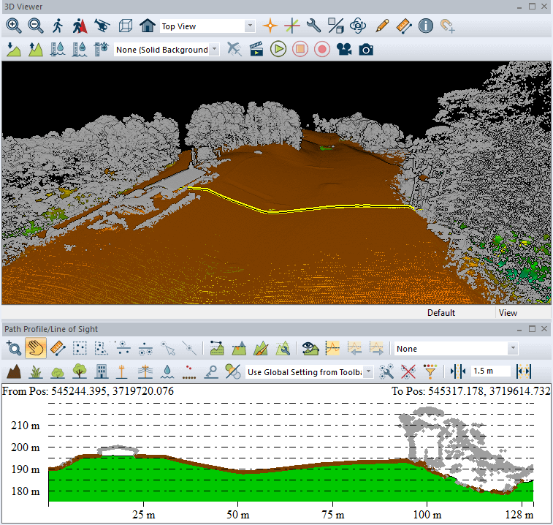Select zoom tool in Path Profile toolbar
The height and width of the screenshot is (525, 553).
14,348
